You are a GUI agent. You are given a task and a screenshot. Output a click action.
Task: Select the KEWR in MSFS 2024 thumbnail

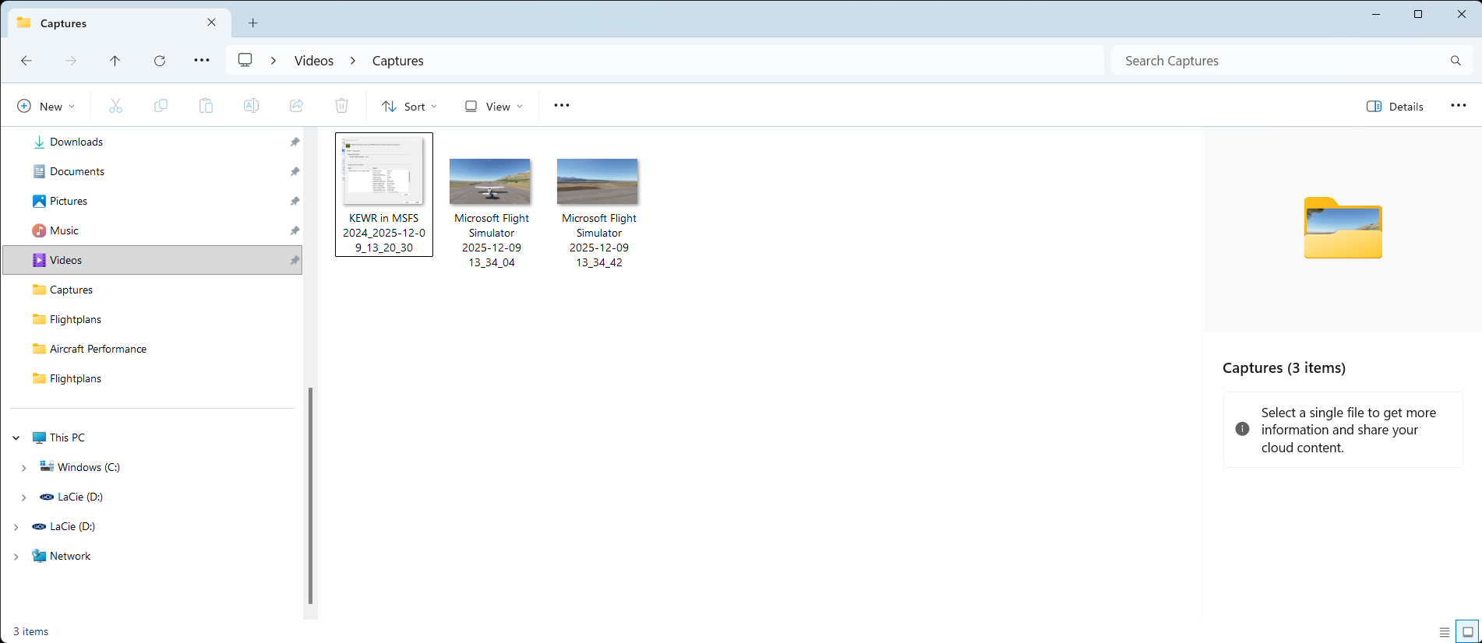pos(383,171)
